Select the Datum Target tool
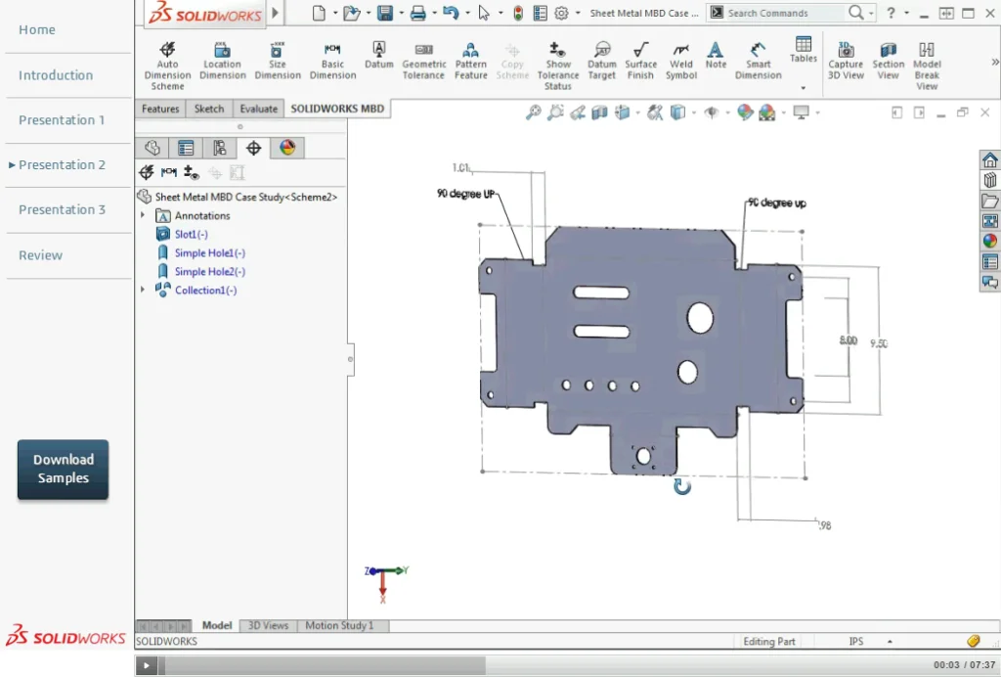The width and height of the screenshot is (1001, 677). (x=601, y=61)
